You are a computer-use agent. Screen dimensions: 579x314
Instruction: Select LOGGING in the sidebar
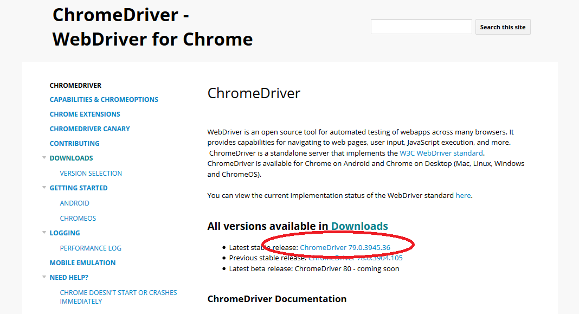65,233
